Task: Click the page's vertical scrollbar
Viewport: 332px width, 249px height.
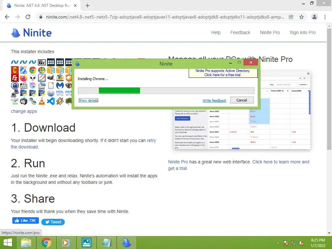Action: (x=329, y=89)
